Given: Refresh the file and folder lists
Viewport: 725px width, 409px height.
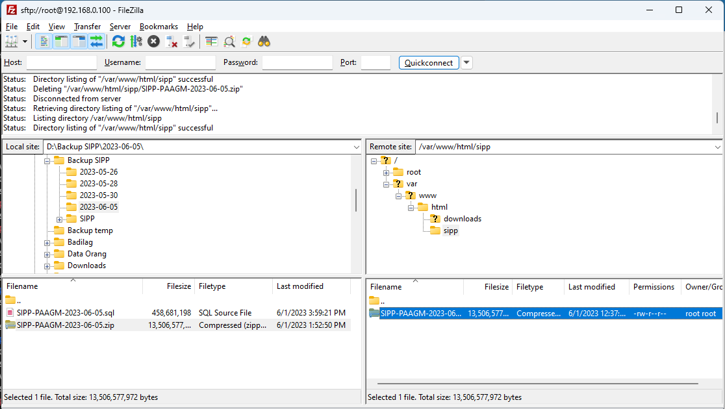Looking at the screenshot, I should coord(118,42).
